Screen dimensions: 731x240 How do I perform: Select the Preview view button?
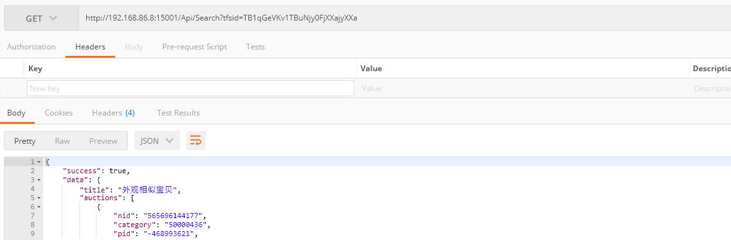pos(104,141)
